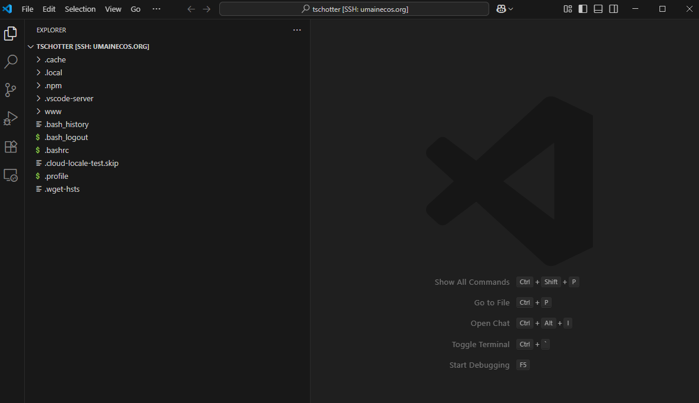This screenshot has width=699, height=403.
Task: Show more menu items via ellipsis
Action: pos(156,9)
